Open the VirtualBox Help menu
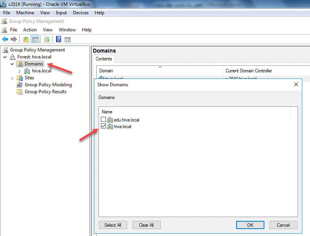Image resolution: width=310 pixels, height=236 pixels. [99, 13]
